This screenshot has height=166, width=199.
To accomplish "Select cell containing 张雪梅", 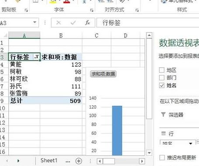I will point(24,94).
